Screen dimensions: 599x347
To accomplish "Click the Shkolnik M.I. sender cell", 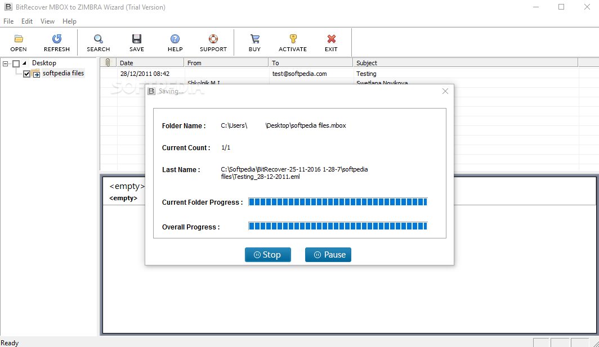I will [x=204, y=83].
